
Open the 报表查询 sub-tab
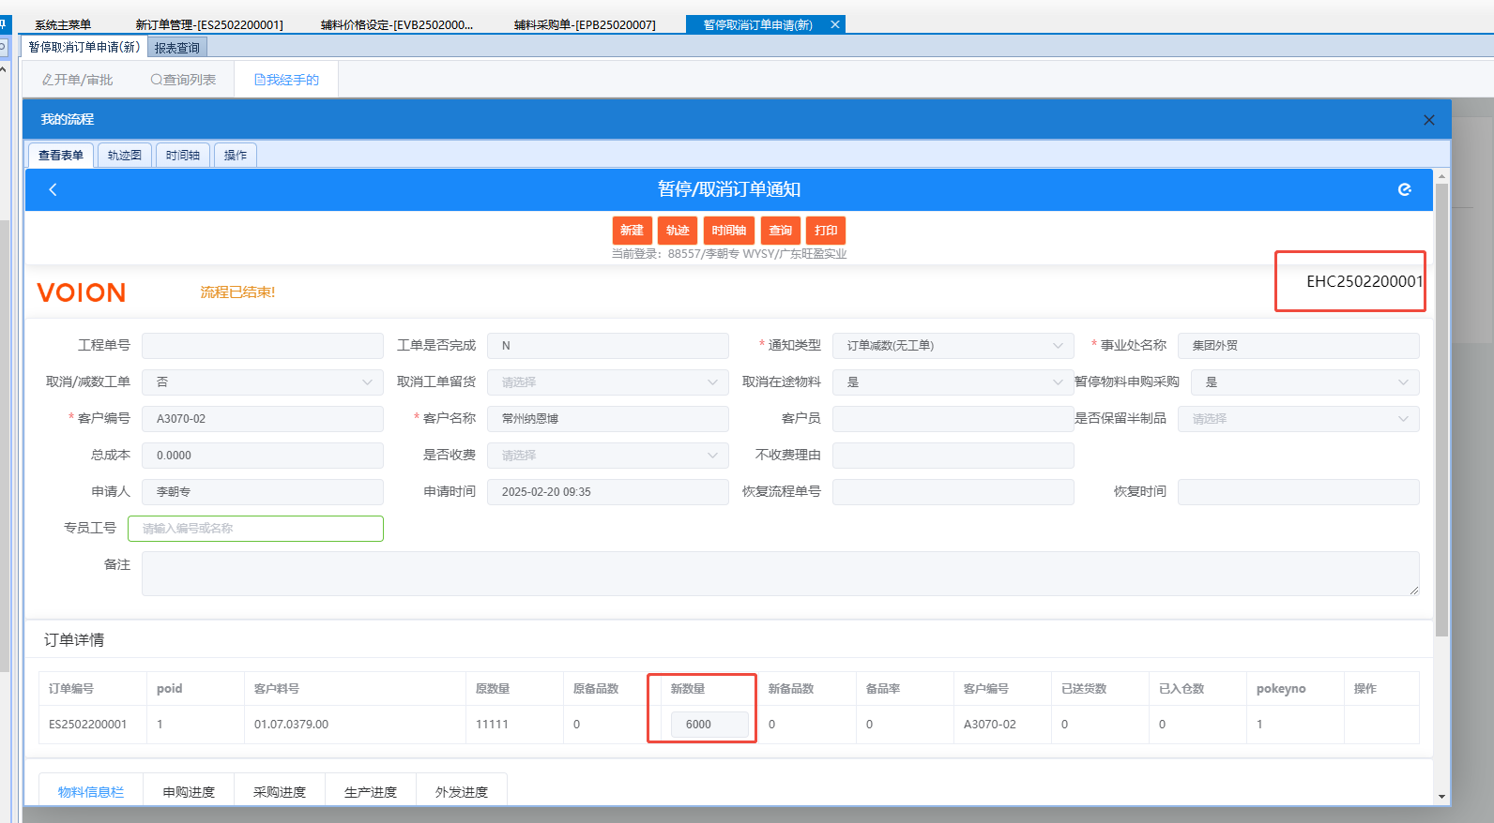(176, 47)
